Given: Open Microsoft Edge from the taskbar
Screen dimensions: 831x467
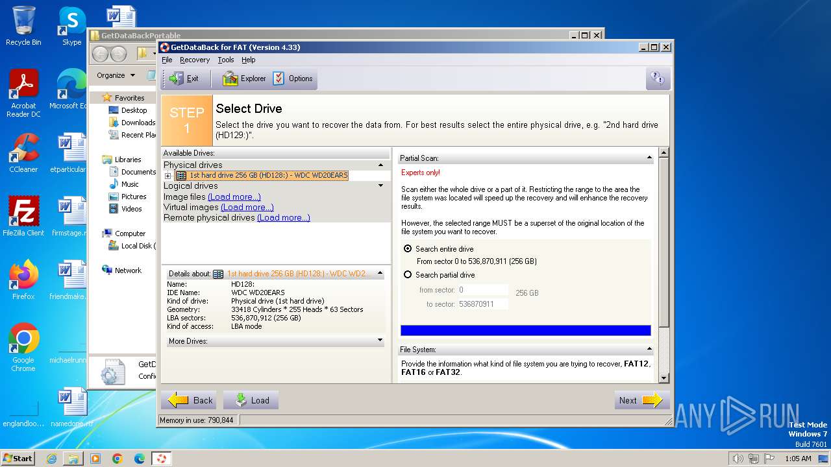Looking at the screenshot, I should [x=140, y=459].
